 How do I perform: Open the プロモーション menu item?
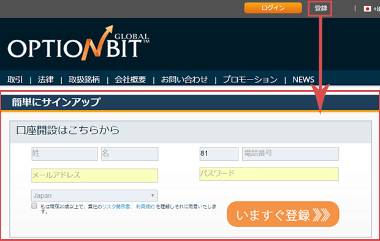click(x=250, y=80)
